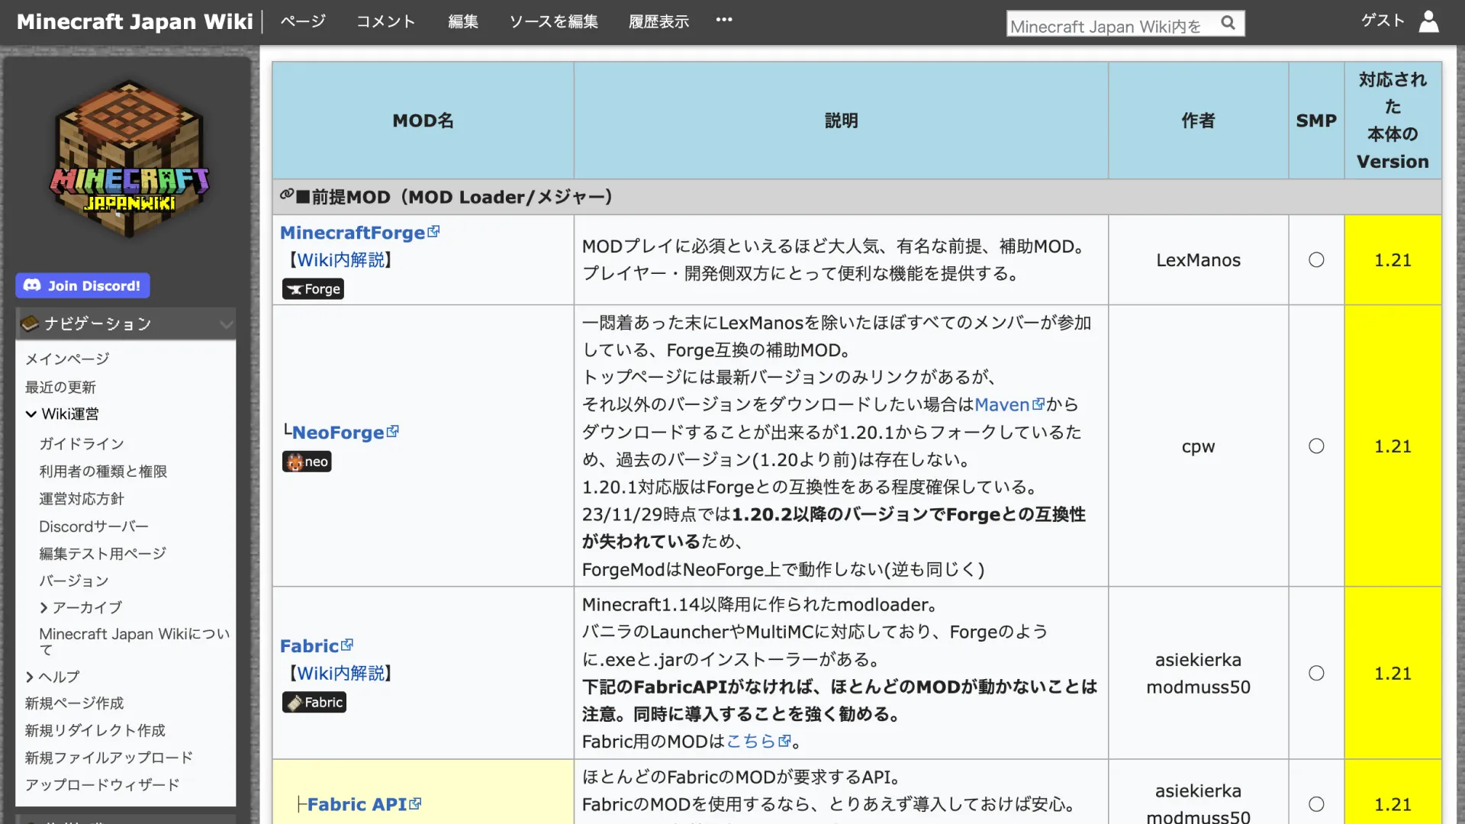Screen dimensions: 1465x824
Task: Click inside the wiki search field
Action: tap(1110, 24)
